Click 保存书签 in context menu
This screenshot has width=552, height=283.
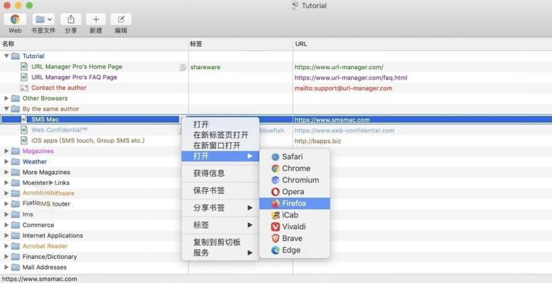[x=220, y=191]
